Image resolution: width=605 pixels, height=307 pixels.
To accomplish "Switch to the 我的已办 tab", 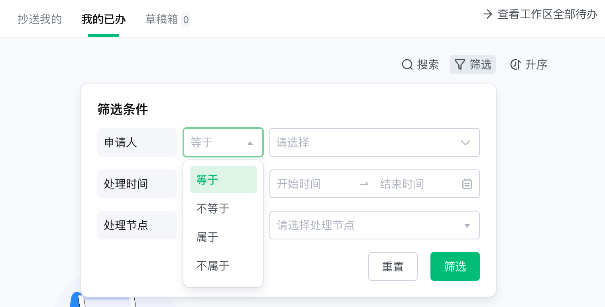I will tap(104, 19).
